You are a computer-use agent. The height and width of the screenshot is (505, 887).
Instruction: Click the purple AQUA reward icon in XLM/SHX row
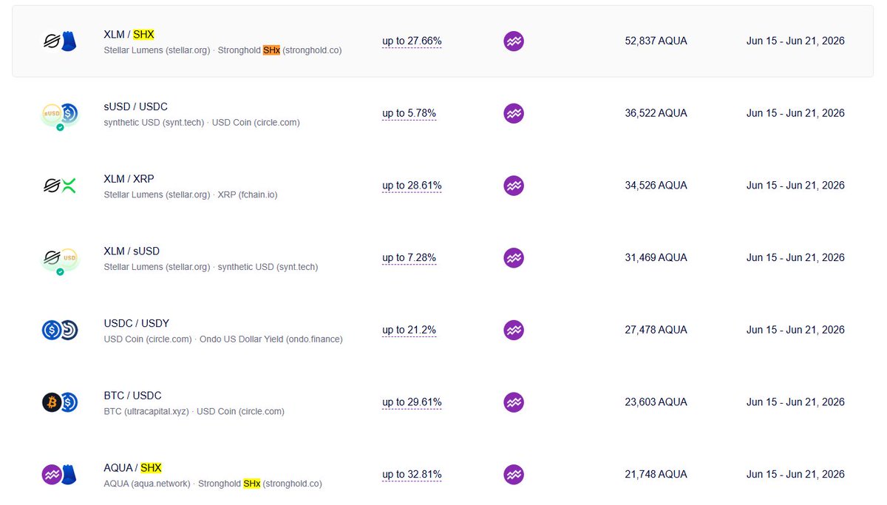tap(514, 41)
